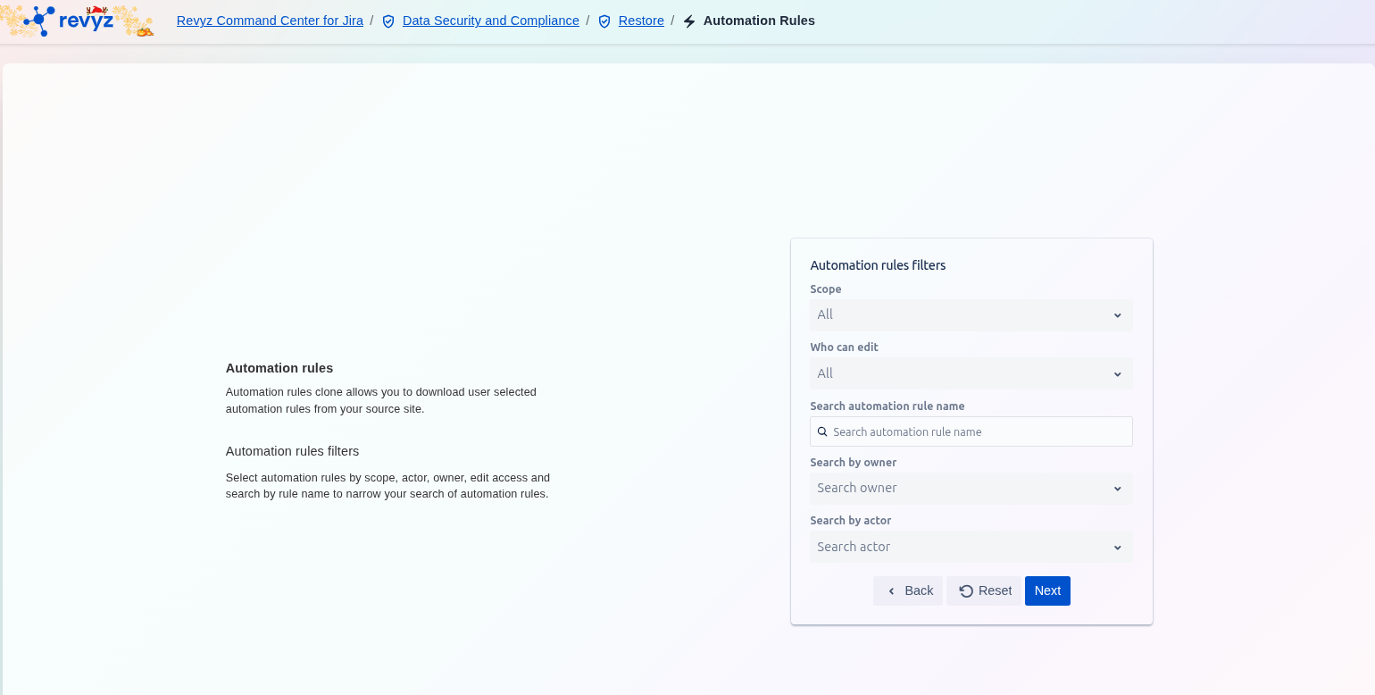
Task: Click lightning bolt icon beside Automation Rules
Action: (x=689, y=21)
